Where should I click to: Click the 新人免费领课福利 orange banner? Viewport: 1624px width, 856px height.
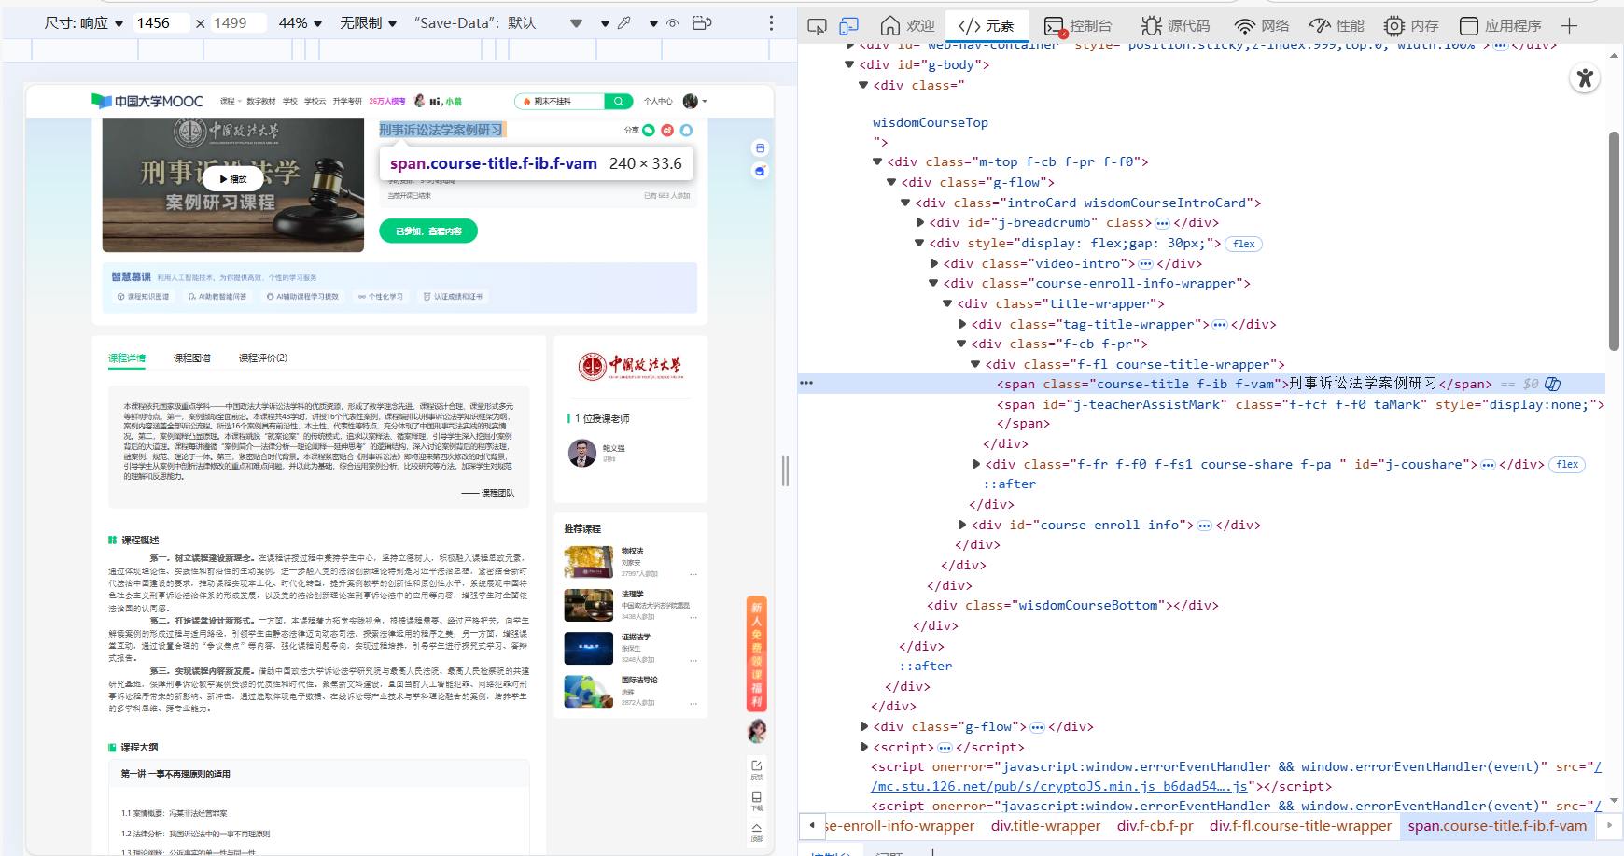[x=757, y=653]
